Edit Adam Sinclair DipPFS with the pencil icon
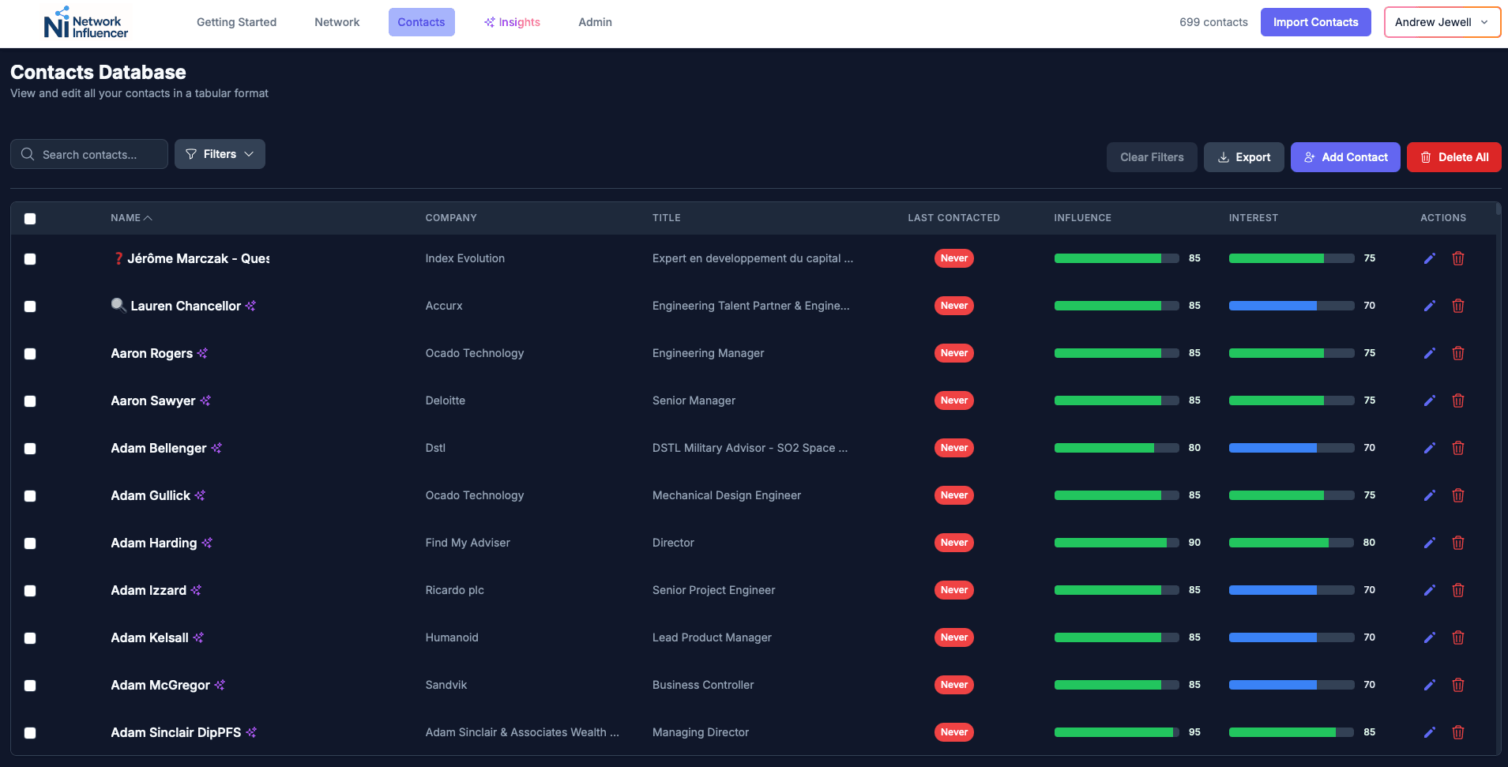Image resolution: width=1508 pixels, height=767 pixels. (1429, 732)
